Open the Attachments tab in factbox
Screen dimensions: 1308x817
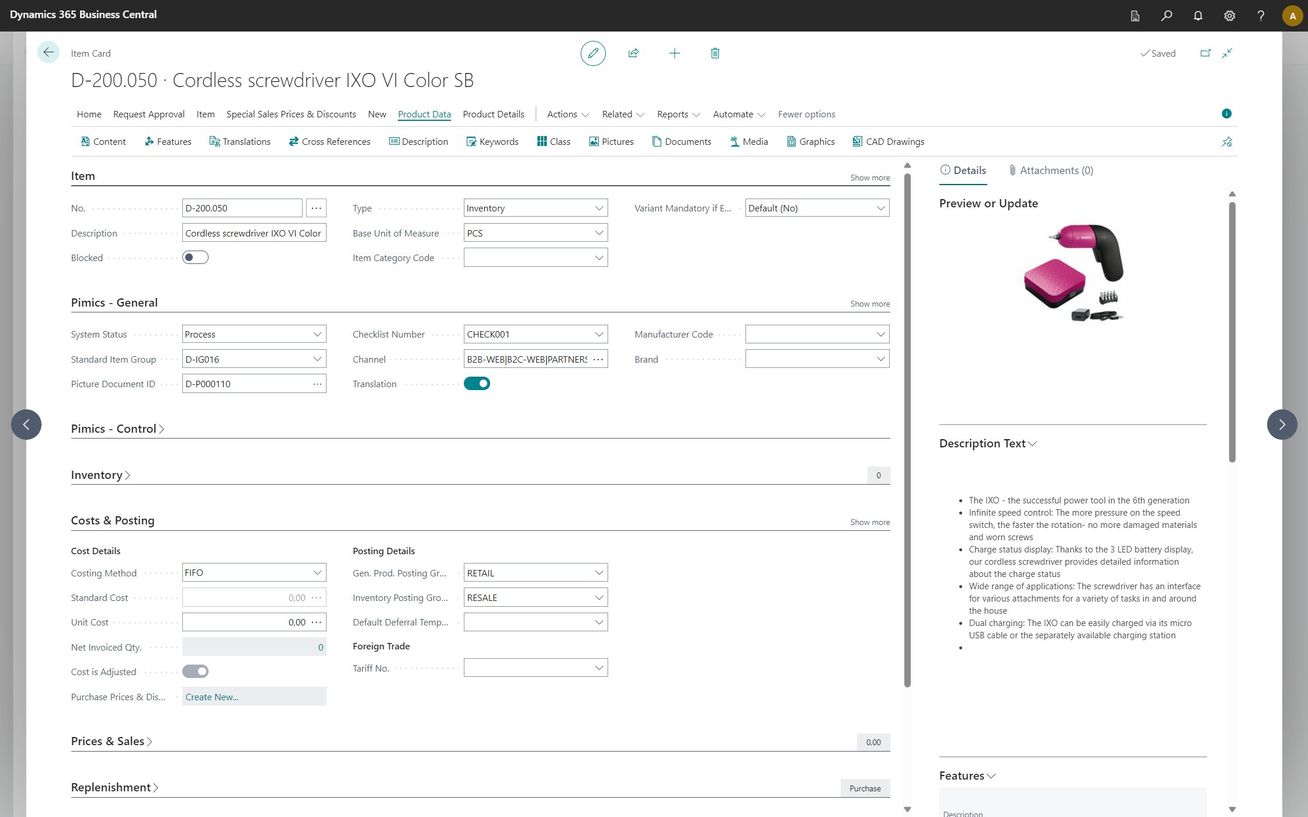(1051, 170)
